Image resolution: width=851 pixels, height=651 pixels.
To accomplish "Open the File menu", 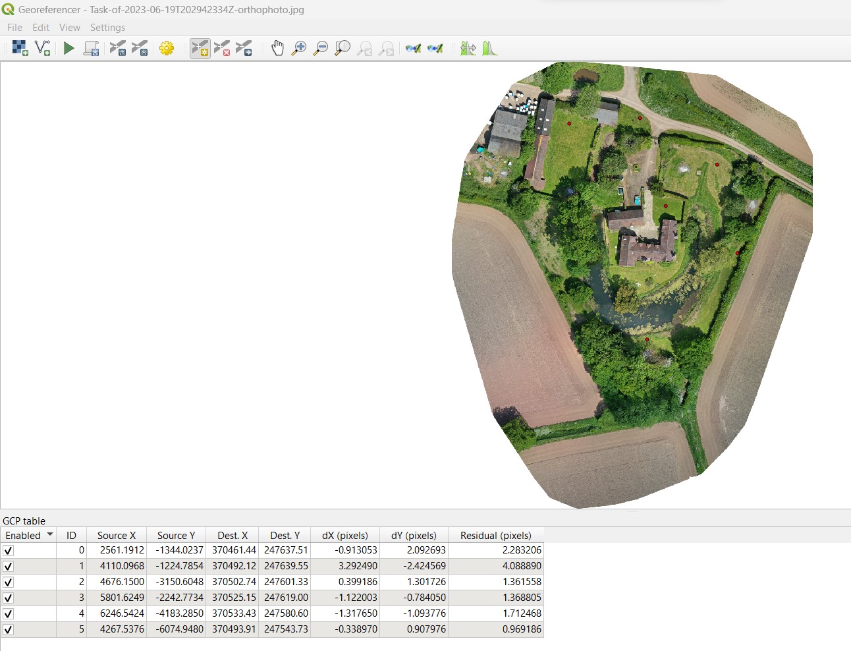I will tap(14, 28).
